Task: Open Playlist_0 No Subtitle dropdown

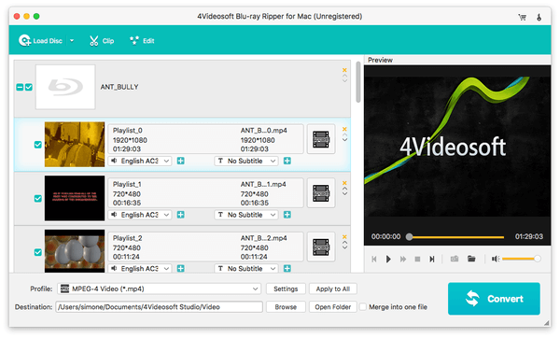Action: click(246, 162)
